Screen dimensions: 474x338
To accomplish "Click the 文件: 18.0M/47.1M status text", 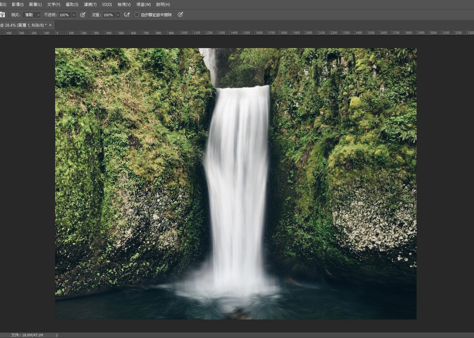I will tap(27, 335).
